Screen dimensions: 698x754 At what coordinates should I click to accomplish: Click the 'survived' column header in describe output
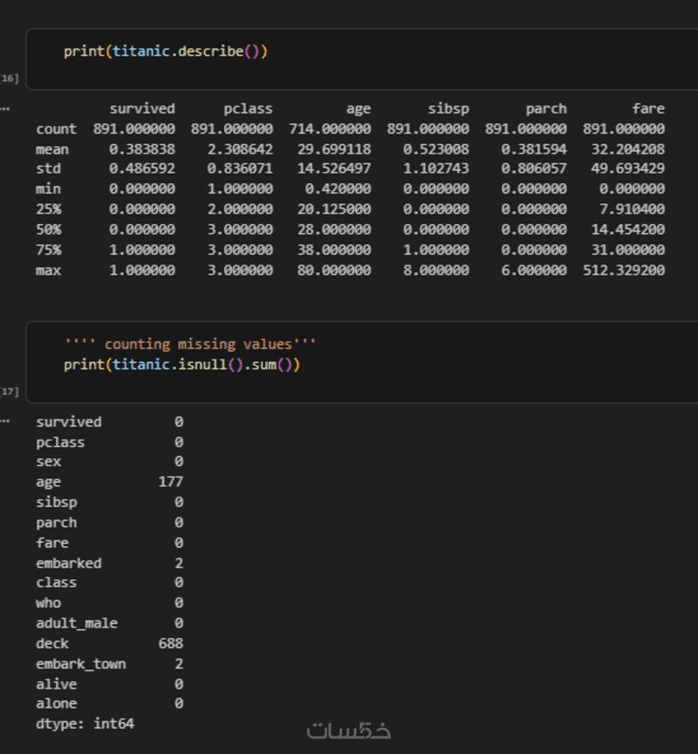[x=141, y=109]
